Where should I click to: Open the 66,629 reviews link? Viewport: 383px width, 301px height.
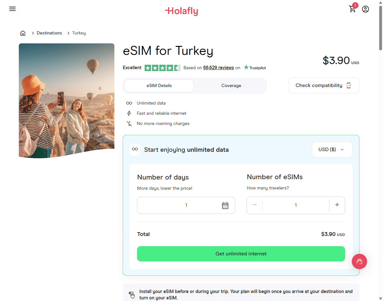[219, 68]
